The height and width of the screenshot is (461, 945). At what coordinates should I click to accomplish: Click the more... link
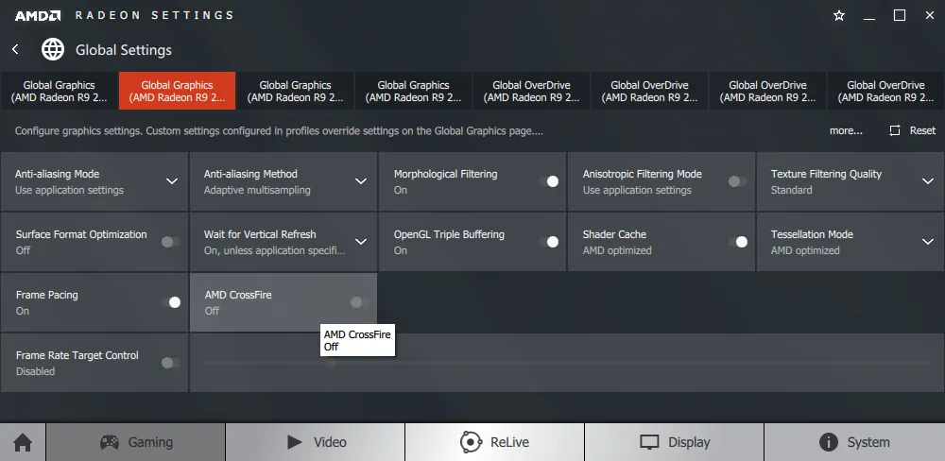coord(846,130)
